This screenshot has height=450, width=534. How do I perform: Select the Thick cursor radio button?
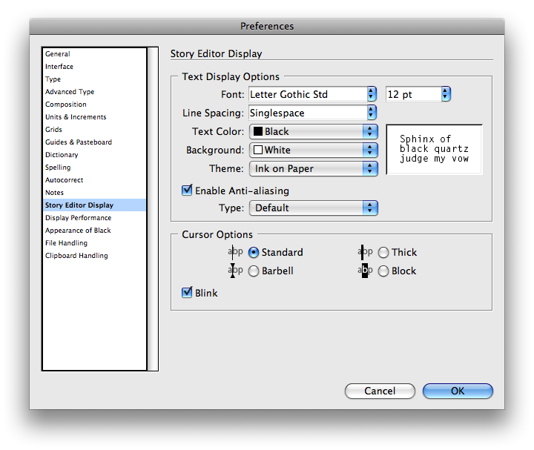[x=383, y=252]
